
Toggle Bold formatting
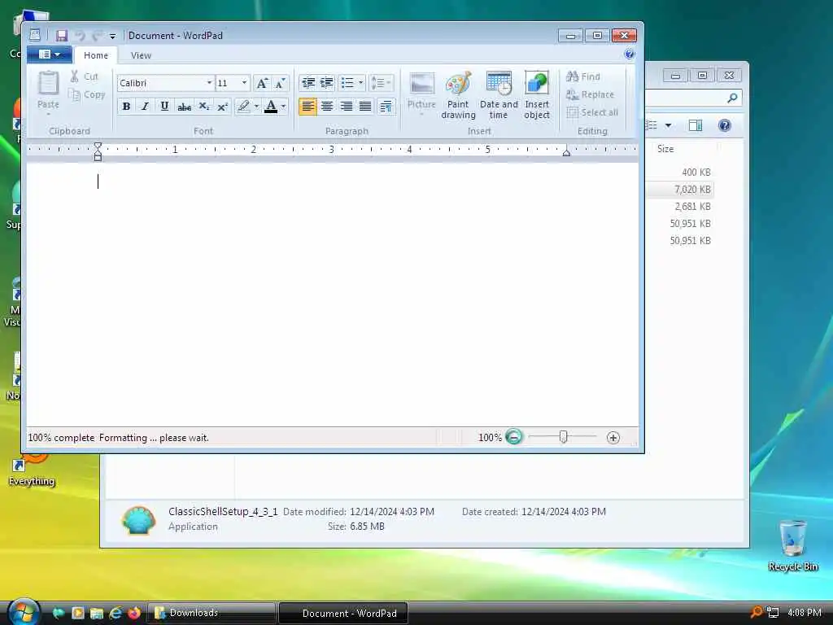pos(126,107)
